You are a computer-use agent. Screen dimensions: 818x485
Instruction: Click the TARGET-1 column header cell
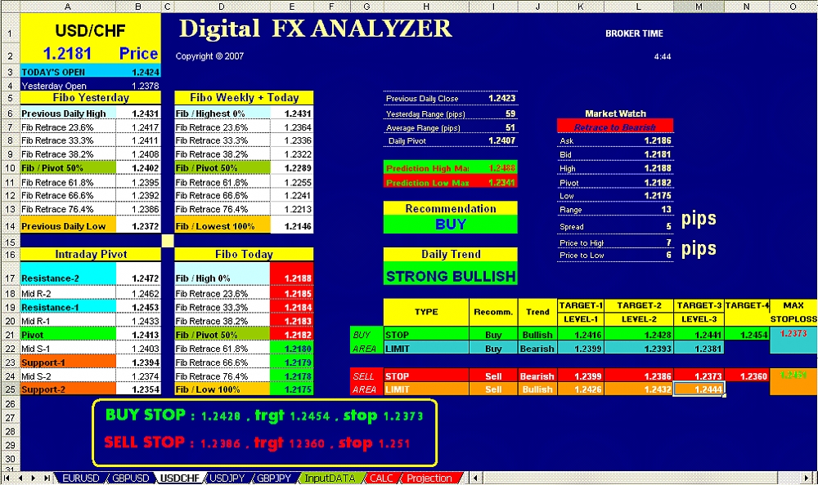[x=581, y=305]
